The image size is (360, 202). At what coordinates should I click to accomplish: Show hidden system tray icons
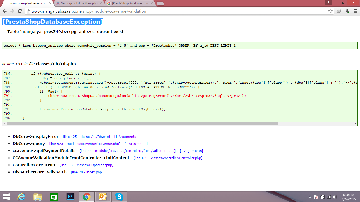(x=310, y=197)
